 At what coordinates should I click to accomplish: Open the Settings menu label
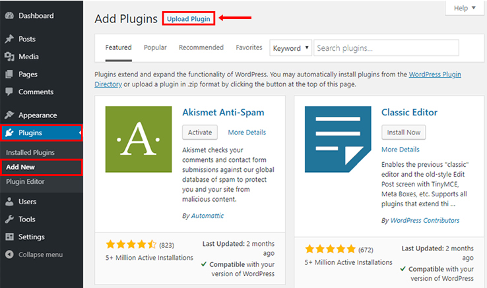tap(32, 237)
